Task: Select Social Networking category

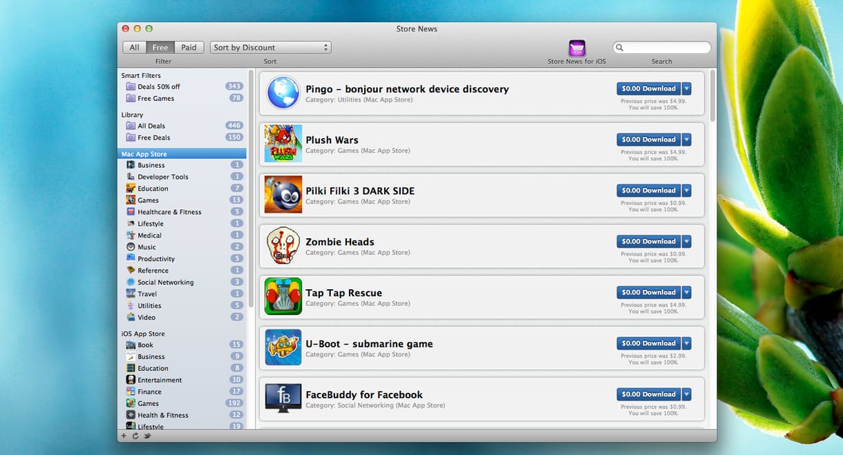Action: point(181,282)
